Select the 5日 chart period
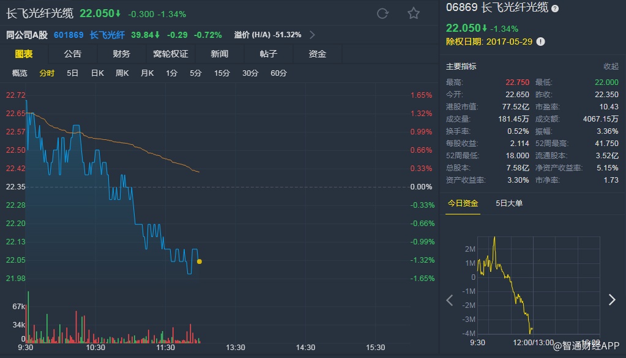 [x=72, y=73]
